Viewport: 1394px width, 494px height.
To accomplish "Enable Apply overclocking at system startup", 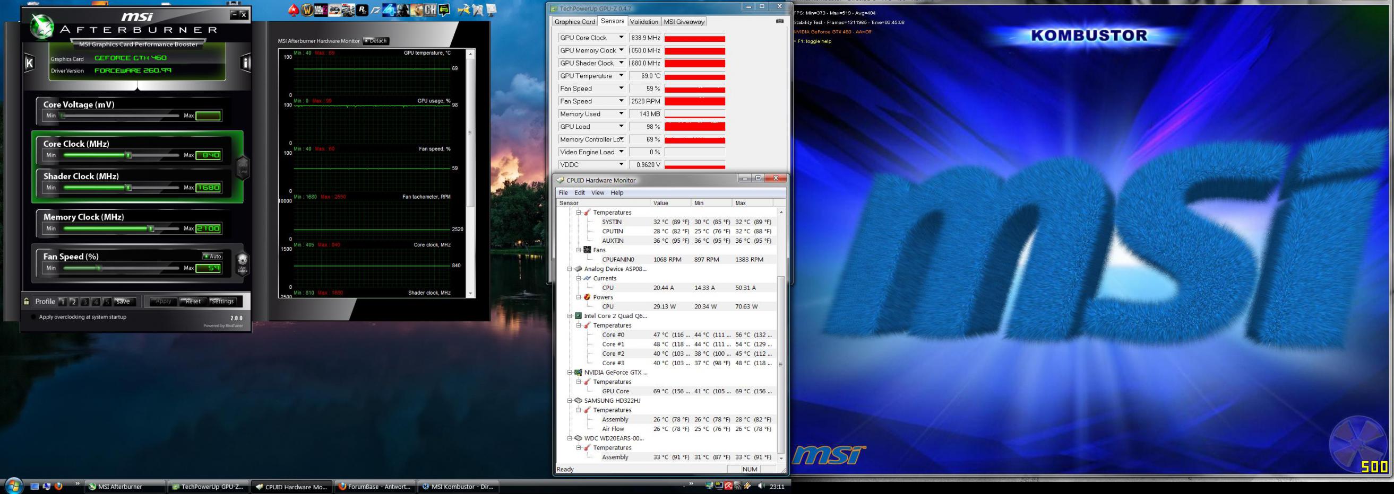I will click(33, 317).
